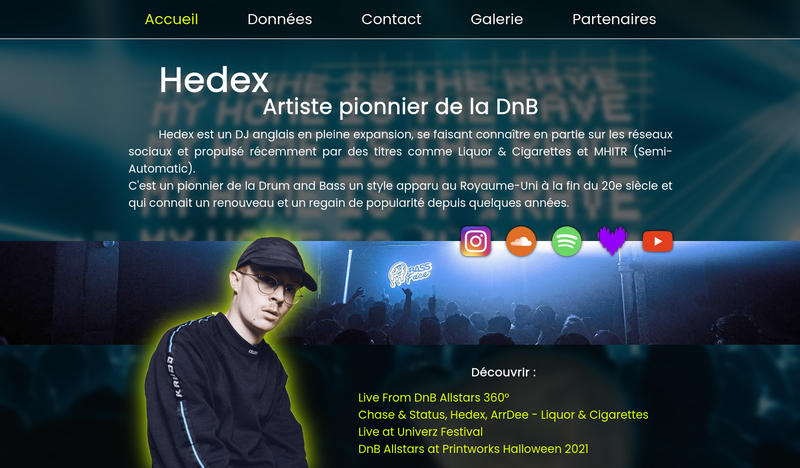Open Hedex's Instagram profile icon

476,242
